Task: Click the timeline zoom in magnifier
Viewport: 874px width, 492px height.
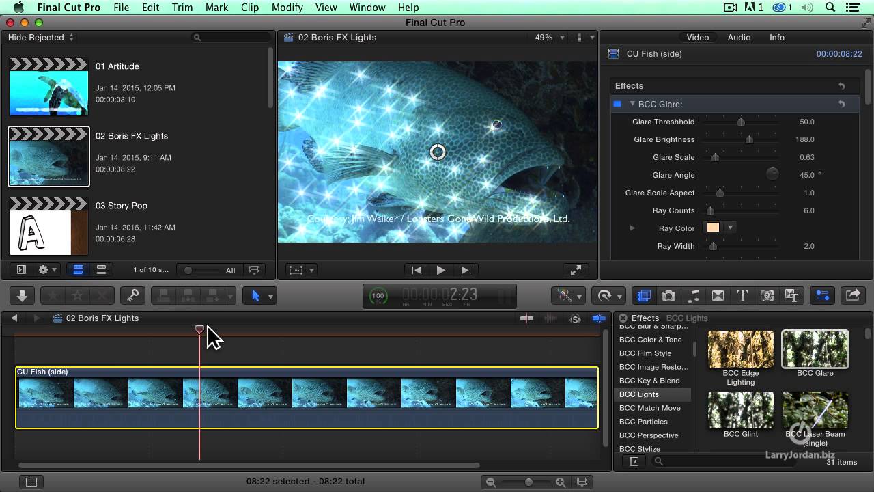Action: click(561, 482)
